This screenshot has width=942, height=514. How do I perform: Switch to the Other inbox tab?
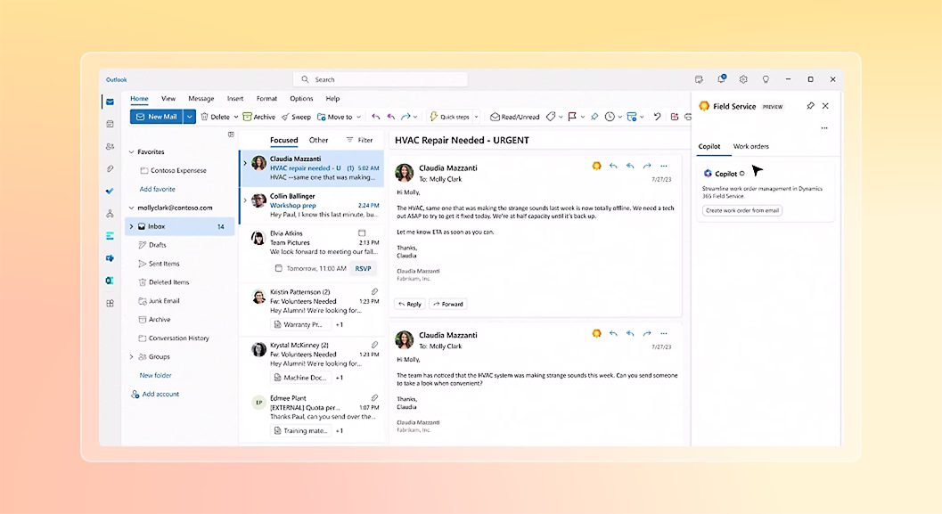point(318,140)
